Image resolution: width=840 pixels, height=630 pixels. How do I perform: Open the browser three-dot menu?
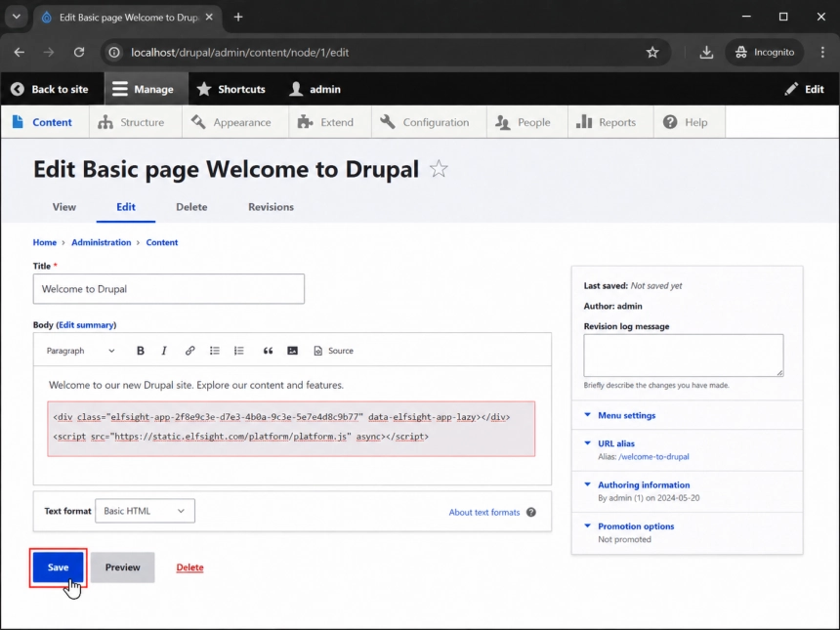click(x=822, y=52)
